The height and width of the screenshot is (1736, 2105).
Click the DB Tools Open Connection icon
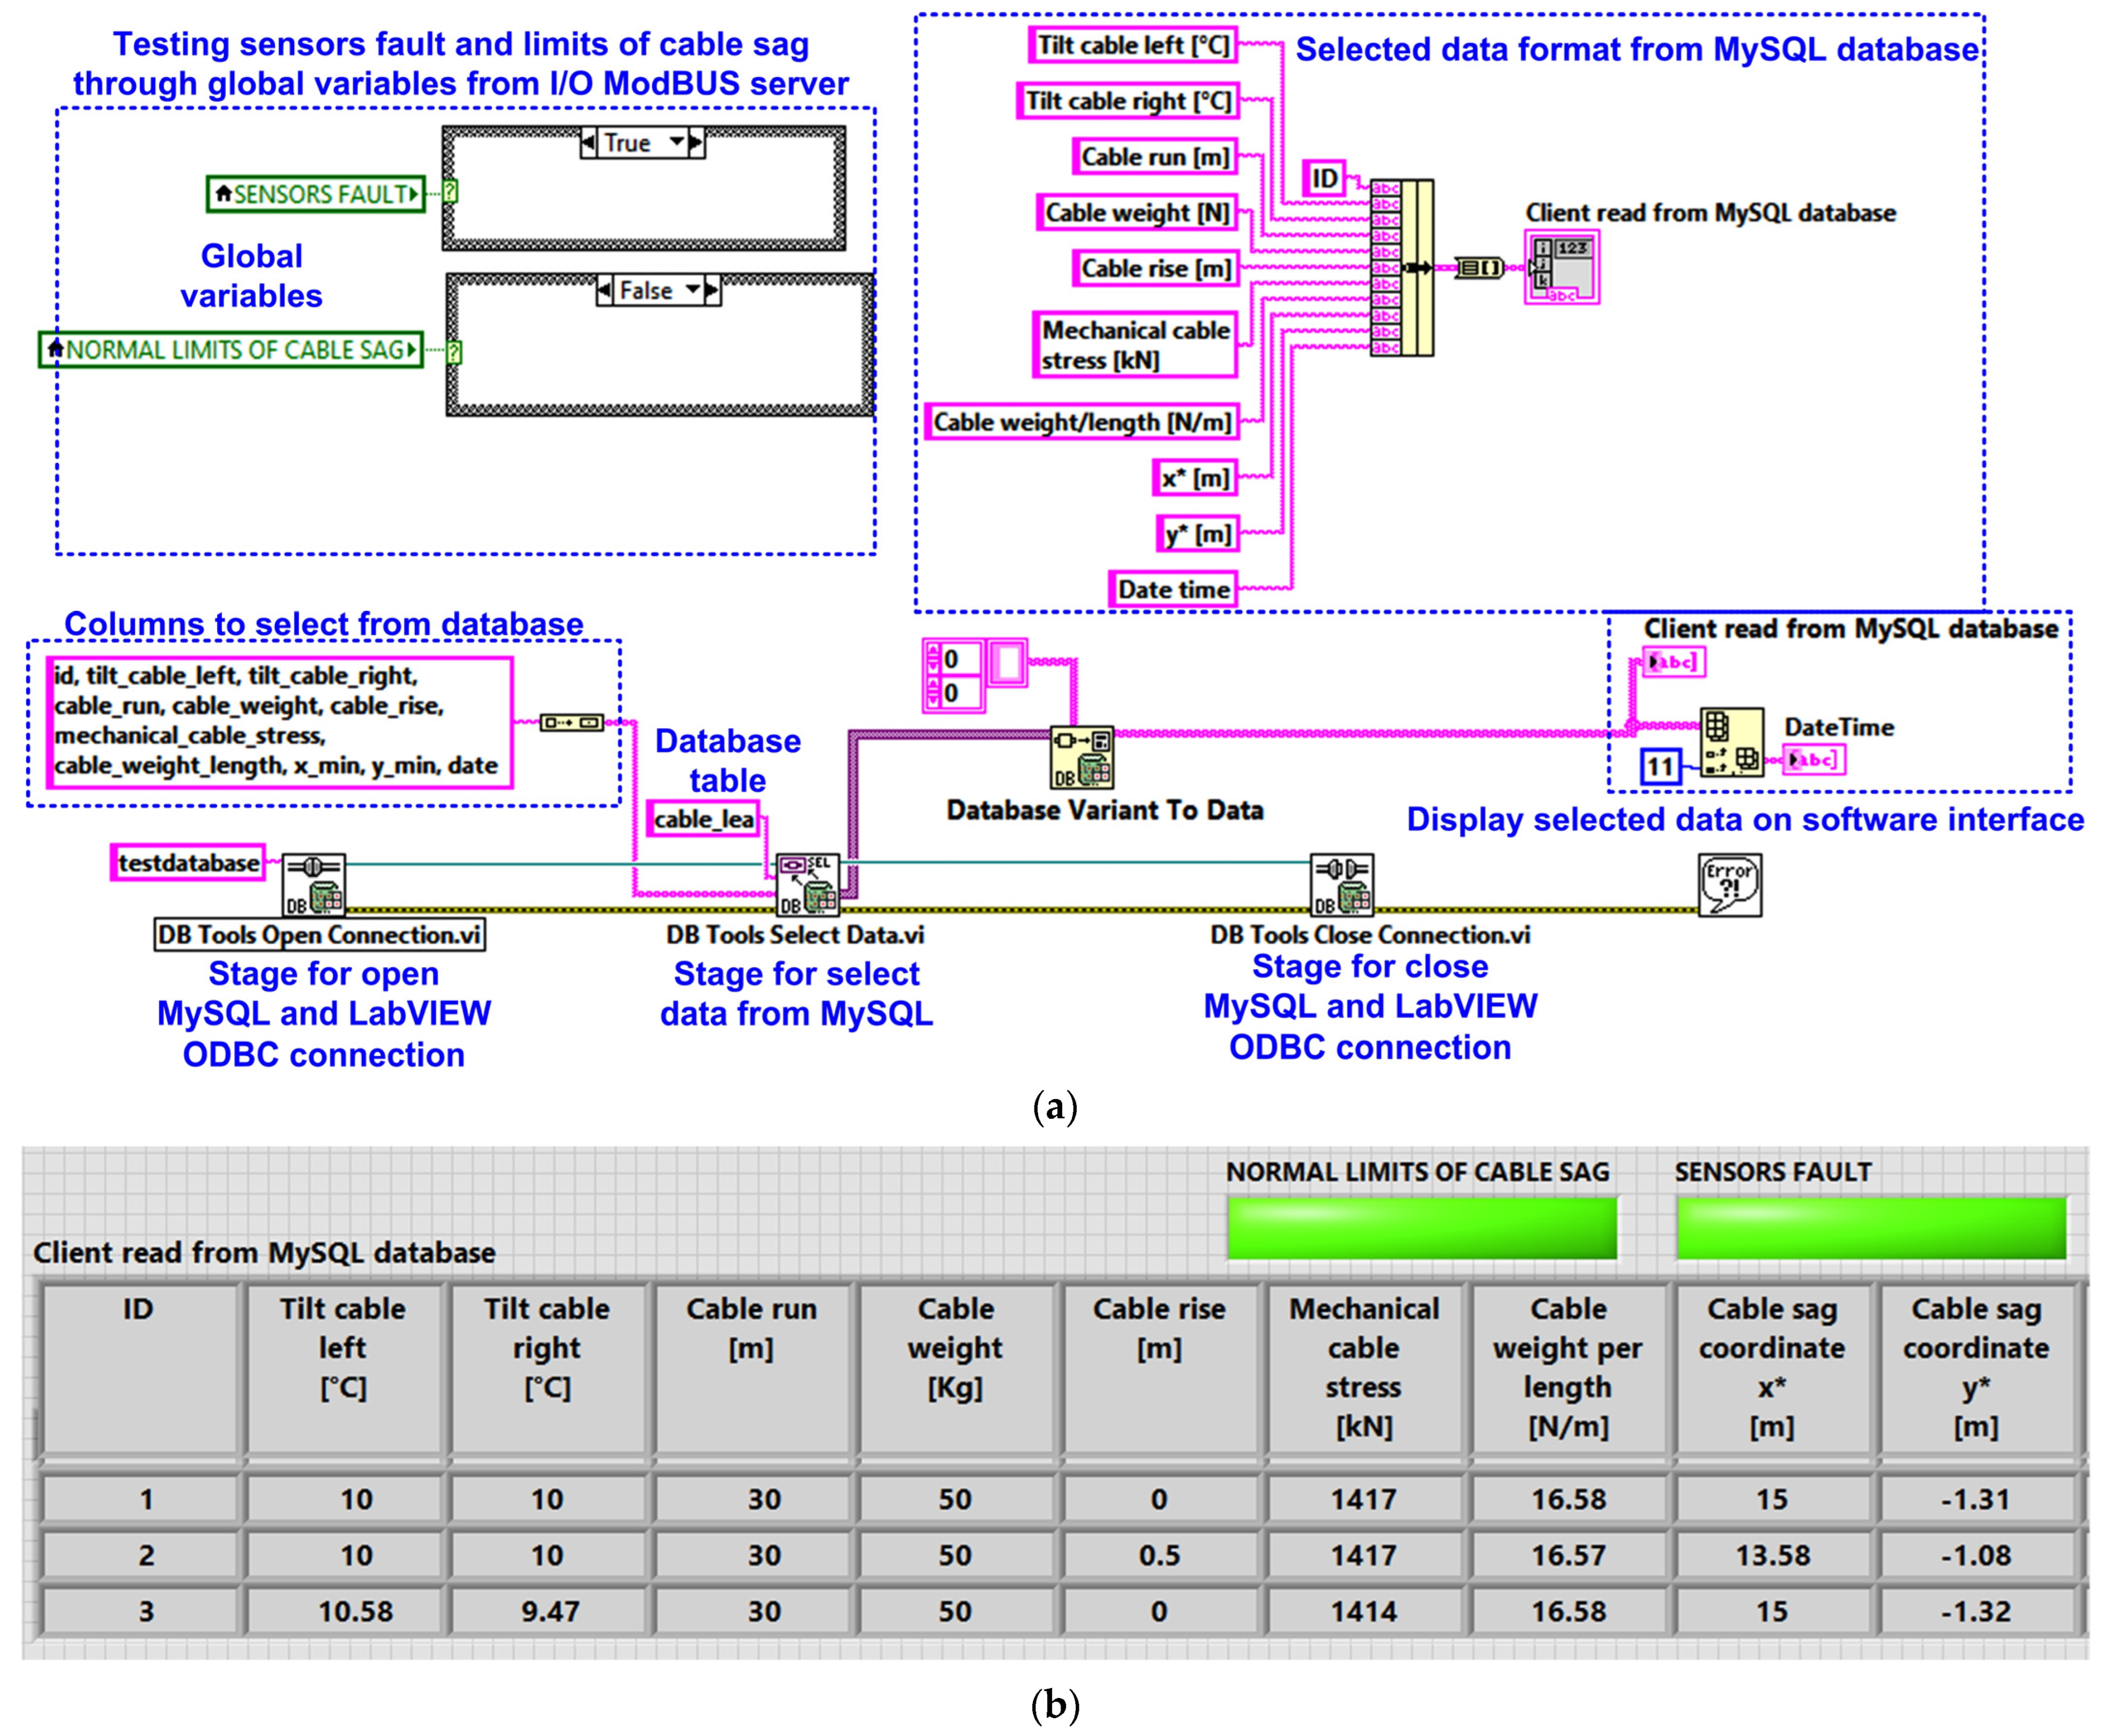tap(313, 884)
